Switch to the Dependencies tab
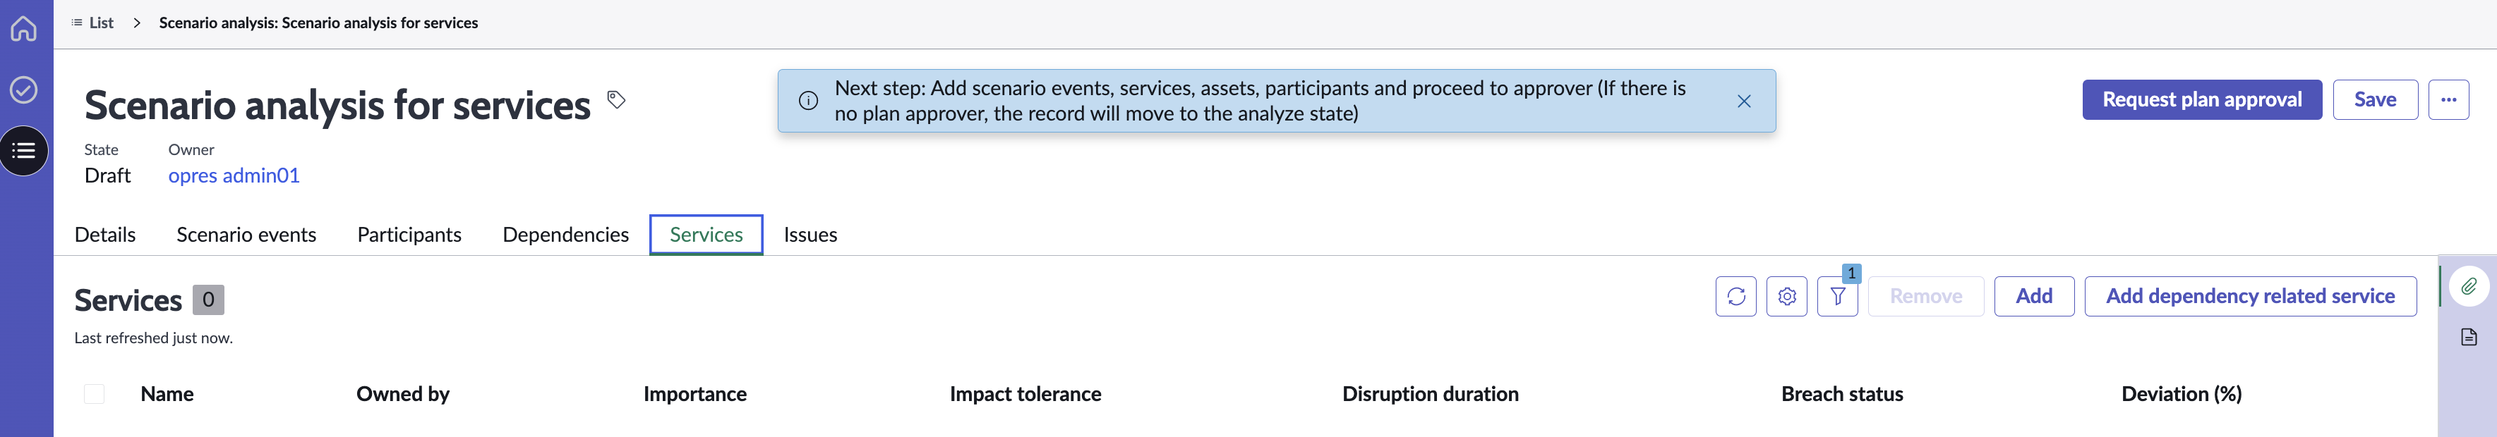 point(565,235)
